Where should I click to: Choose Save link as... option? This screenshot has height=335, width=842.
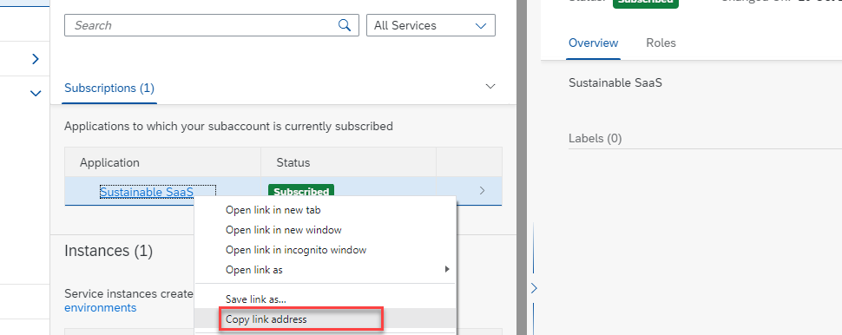point(255,299)
